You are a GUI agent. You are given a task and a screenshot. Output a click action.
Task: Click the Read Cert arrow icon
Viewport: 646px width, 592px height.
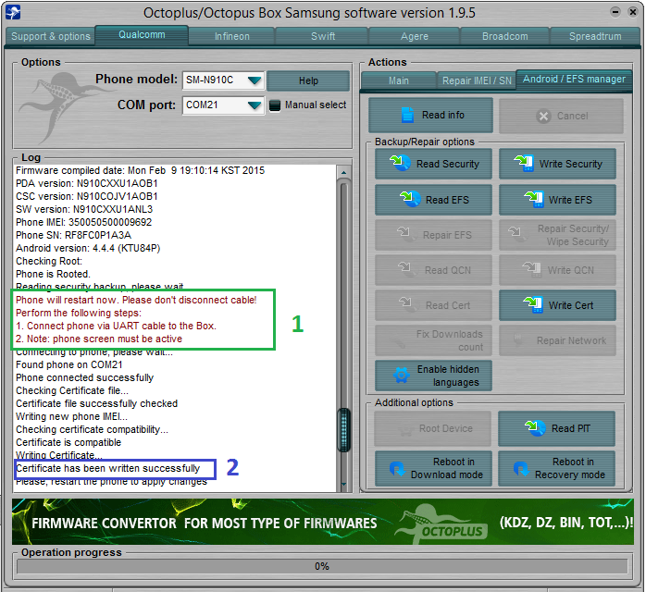(x=408, y=304)
